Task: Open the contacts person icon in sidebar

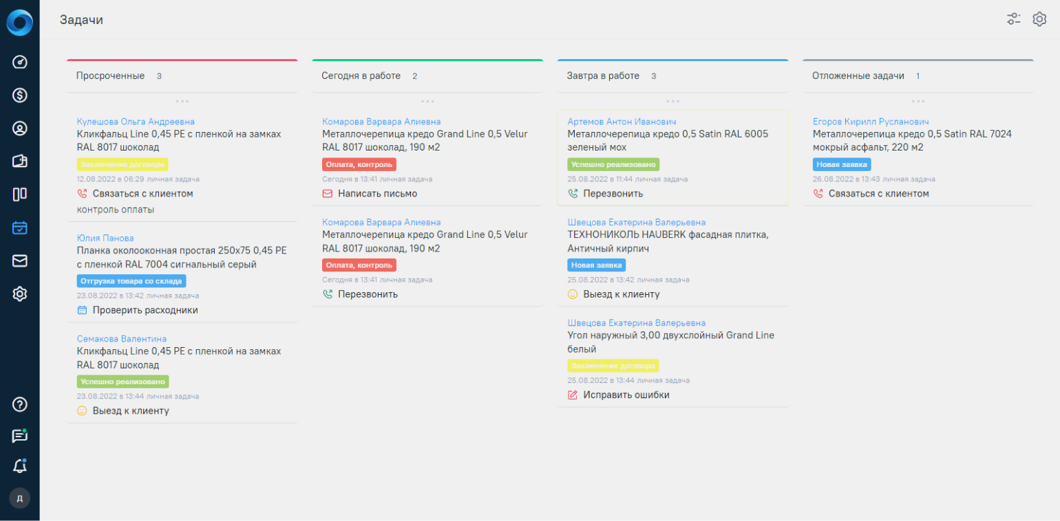Action: click(20, 128)
